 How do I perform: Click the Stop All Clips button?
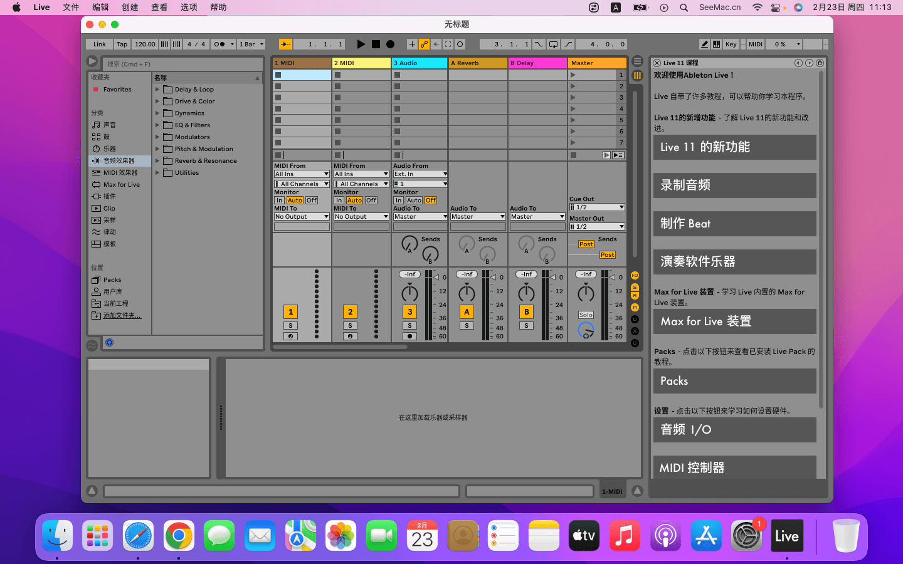coord(573,155)
